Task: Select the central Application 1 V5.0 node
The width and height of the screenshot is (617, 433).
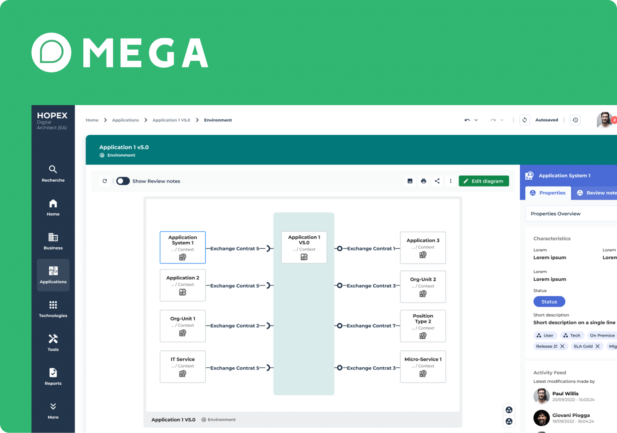Action: (304, 247)
